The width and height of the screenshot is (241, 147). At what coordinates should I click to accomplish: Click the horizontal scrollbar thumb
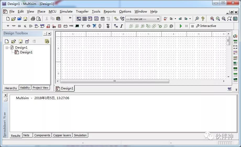[115, 81]
